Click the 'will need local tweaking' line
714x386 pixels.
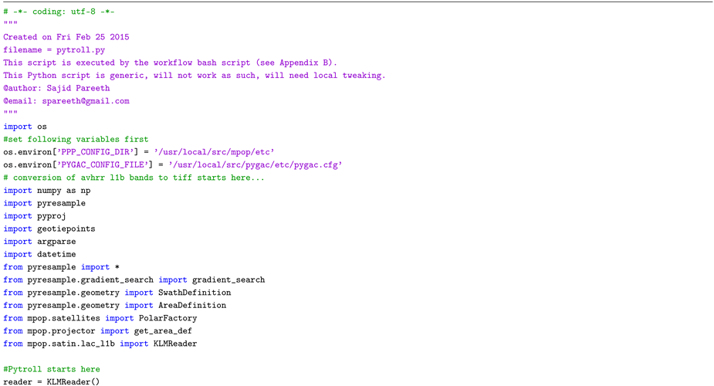point(195,76)
